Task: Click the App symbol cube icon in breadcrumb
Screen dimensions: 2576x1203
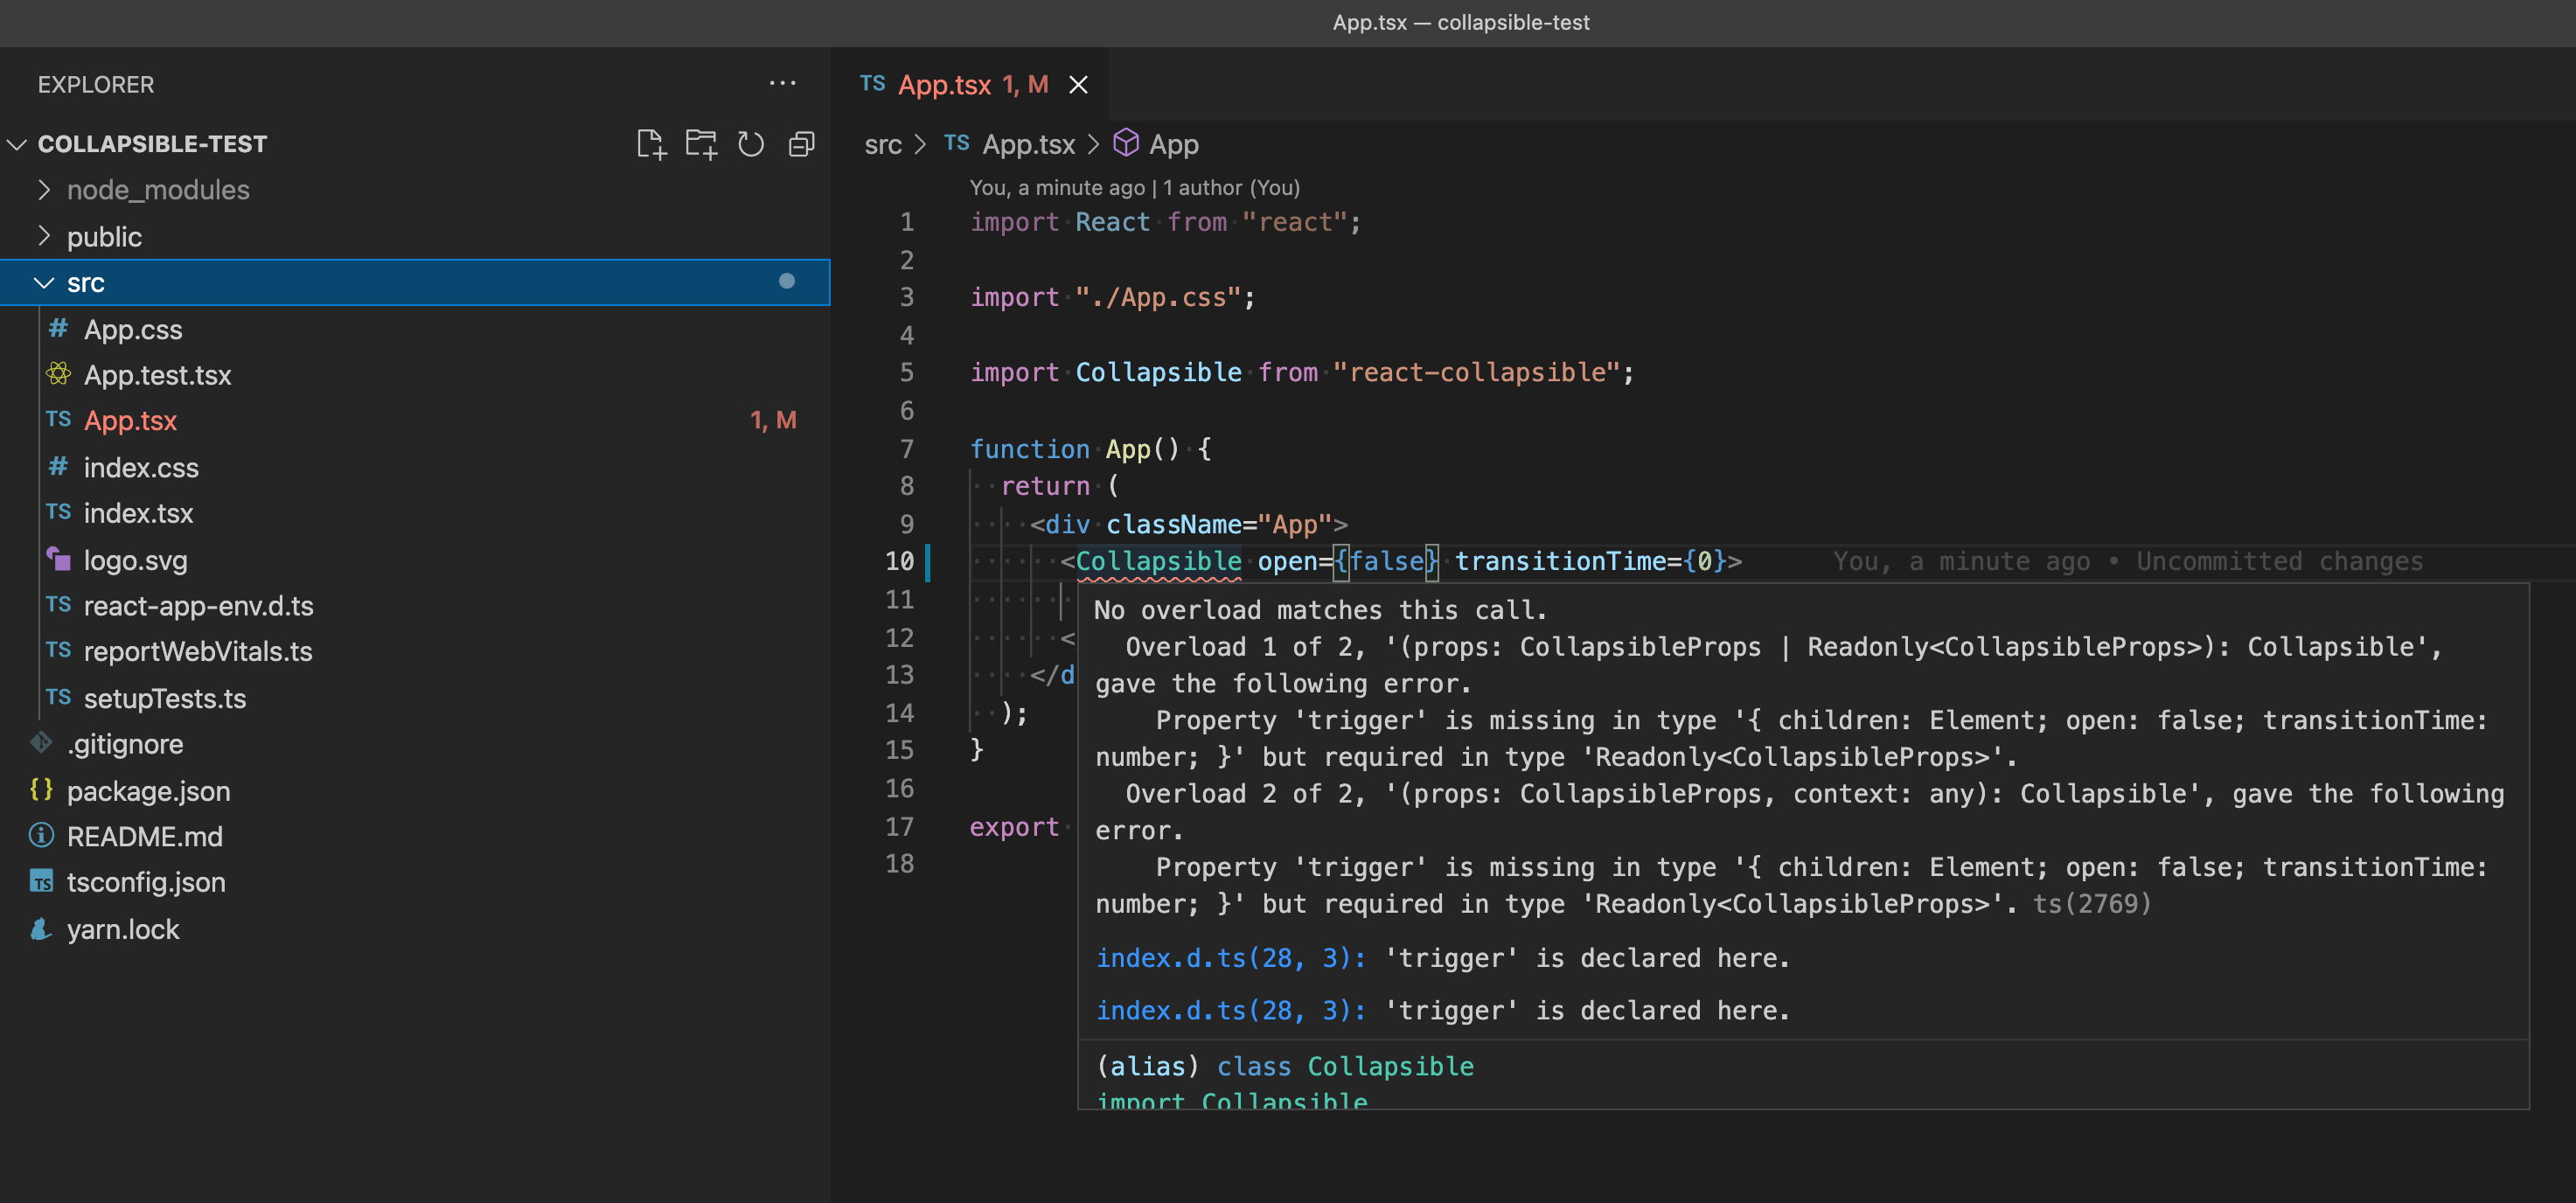Action: [x=1126, y=144]
